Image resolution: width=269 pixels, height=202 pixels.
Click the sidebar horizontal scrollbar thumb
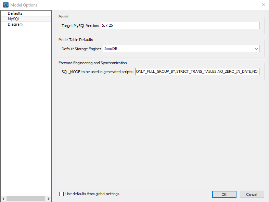[x=26, y=199]
